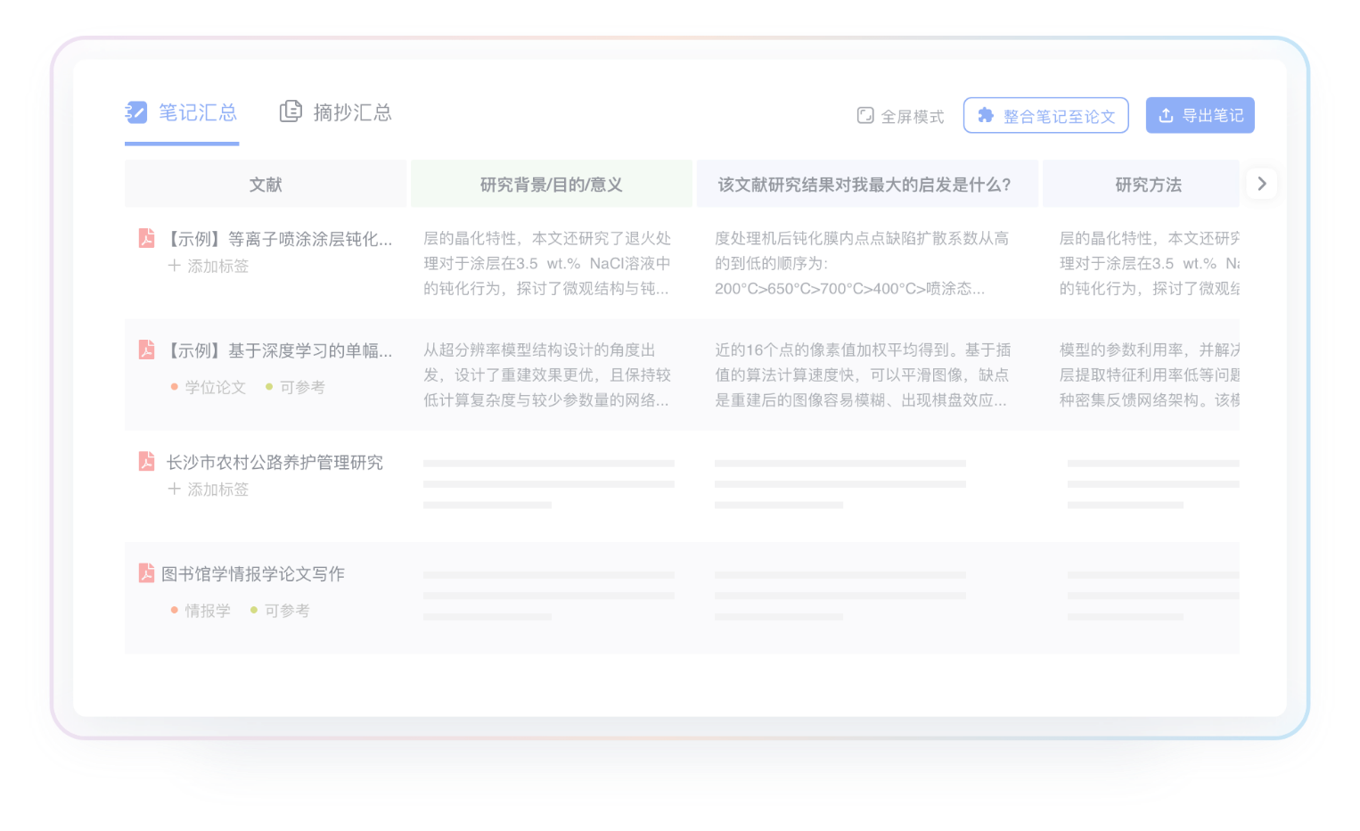Toggle 全屏模式 fullscreen mode
Image resolution: width=1360 pixels, height=831 pixels.
(x=900, y=116)
